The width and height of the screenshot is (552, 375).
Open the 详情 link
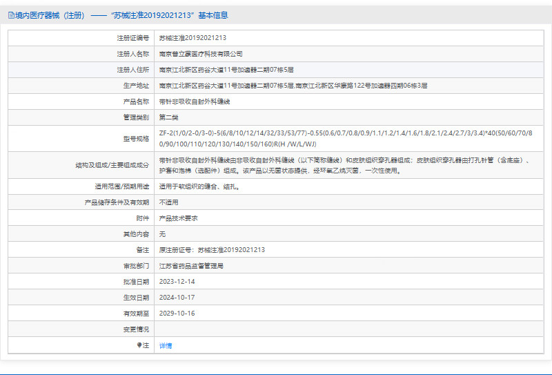166,345
